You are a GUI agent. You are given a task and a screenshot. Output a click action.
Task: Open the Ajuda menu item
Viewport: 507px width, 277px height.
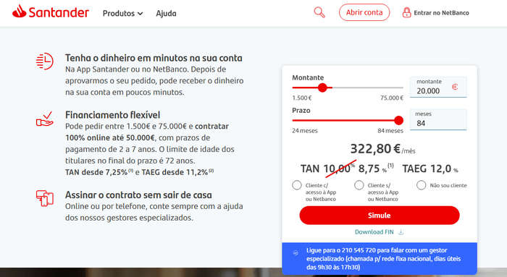click(x=166, y=13)
